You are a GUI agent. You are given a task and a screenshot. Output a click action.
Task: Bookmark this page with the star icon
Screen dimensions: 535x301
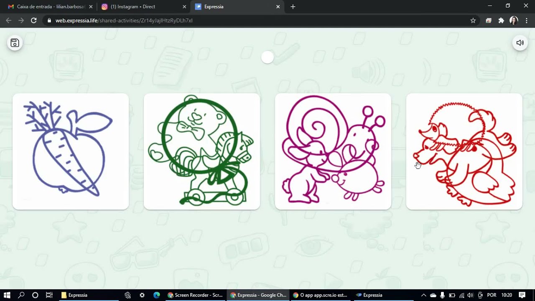[x=473, y=20]
